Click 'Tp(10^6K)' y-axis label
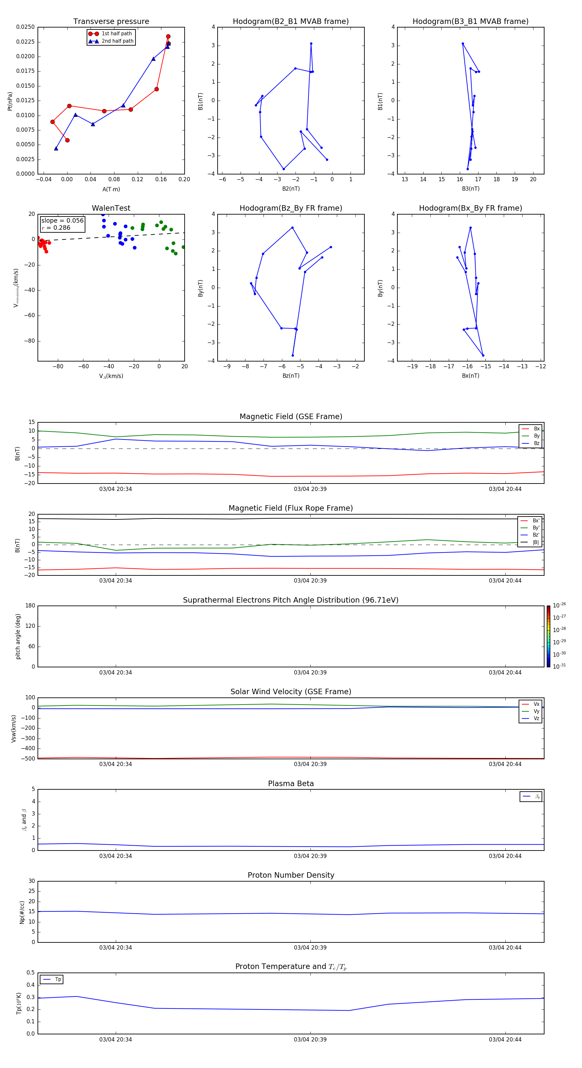The width and height of the screenshot is (582, 1068). 19,1003
